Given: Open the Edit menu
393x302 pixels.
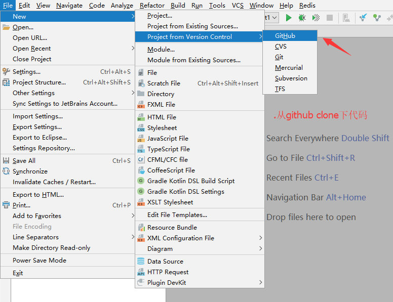Looking at the screenshot, I should tap(24, 5).
